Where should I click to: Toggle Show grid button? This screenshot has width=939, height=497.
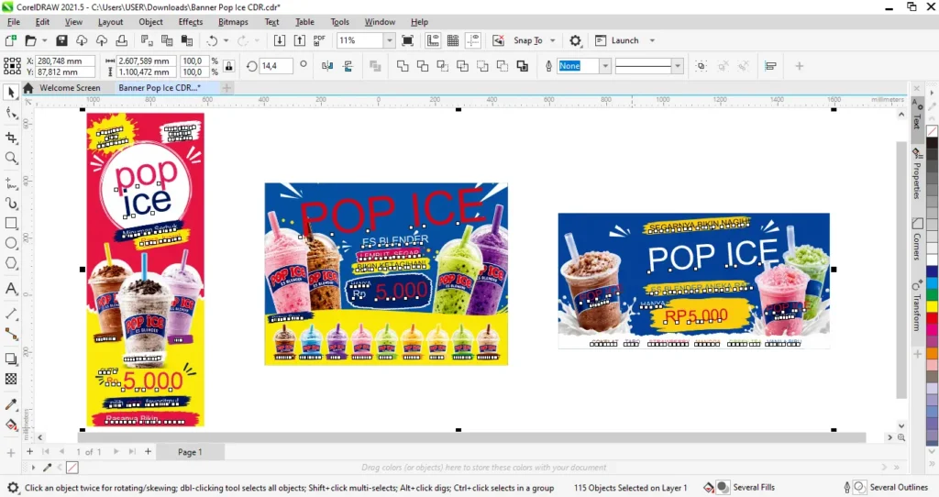coord(453,40)
